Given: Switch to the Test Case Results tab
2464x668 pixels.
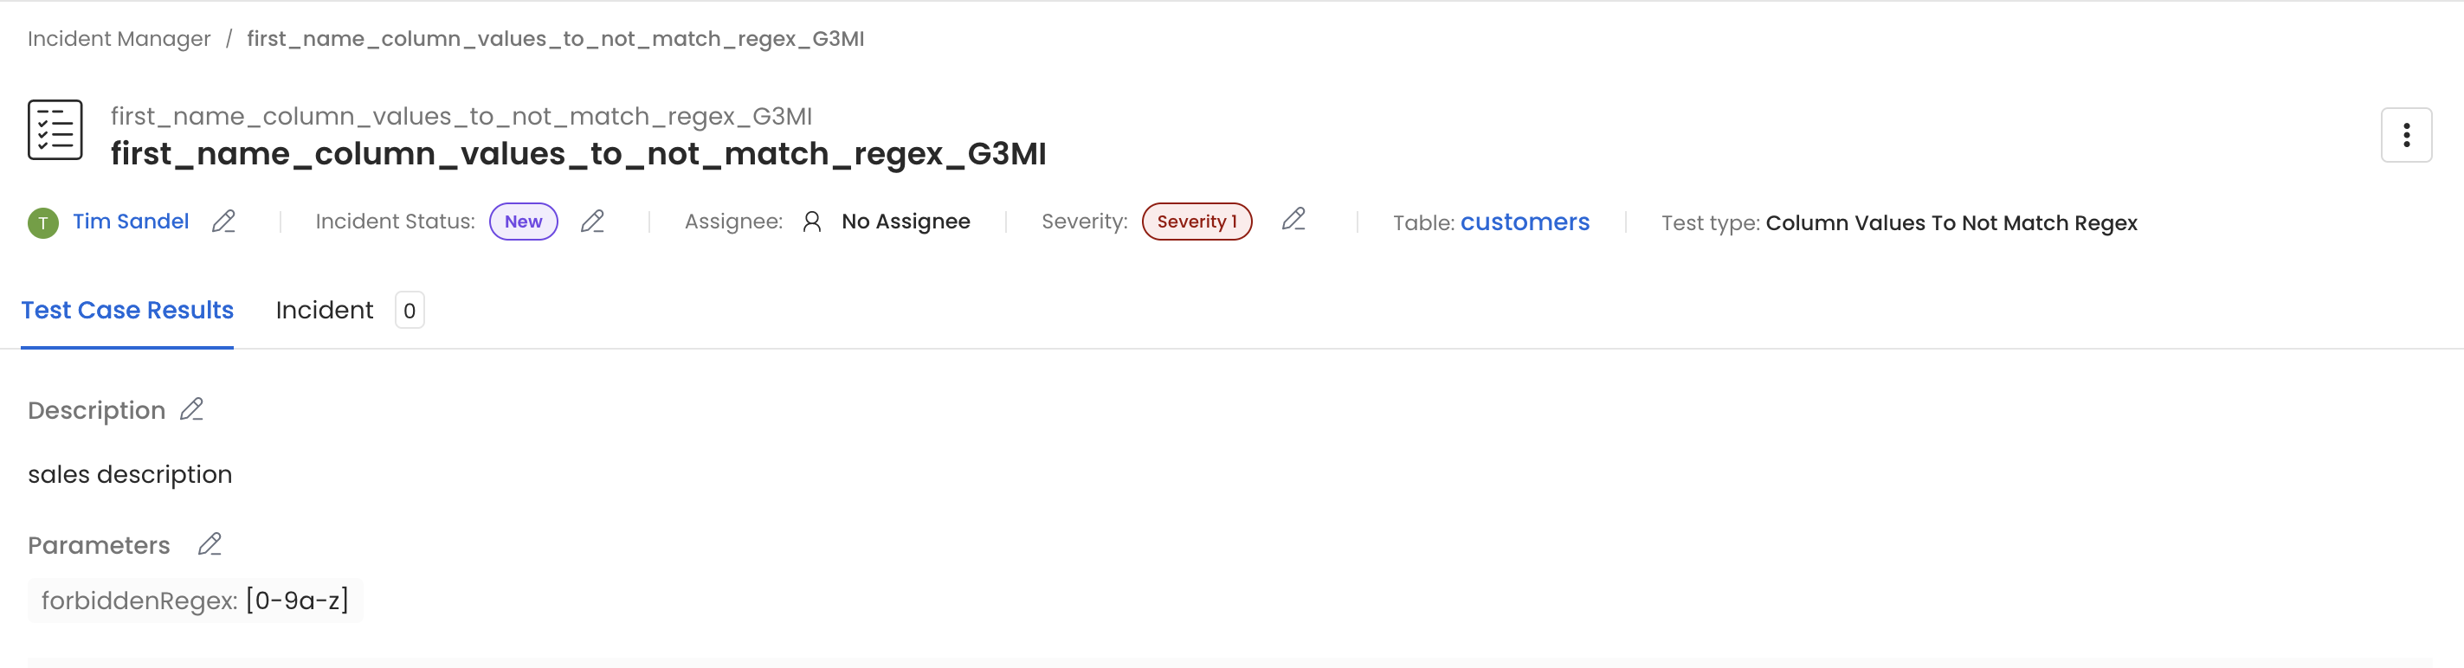Looking at the screenshot, I should point(127,311).
